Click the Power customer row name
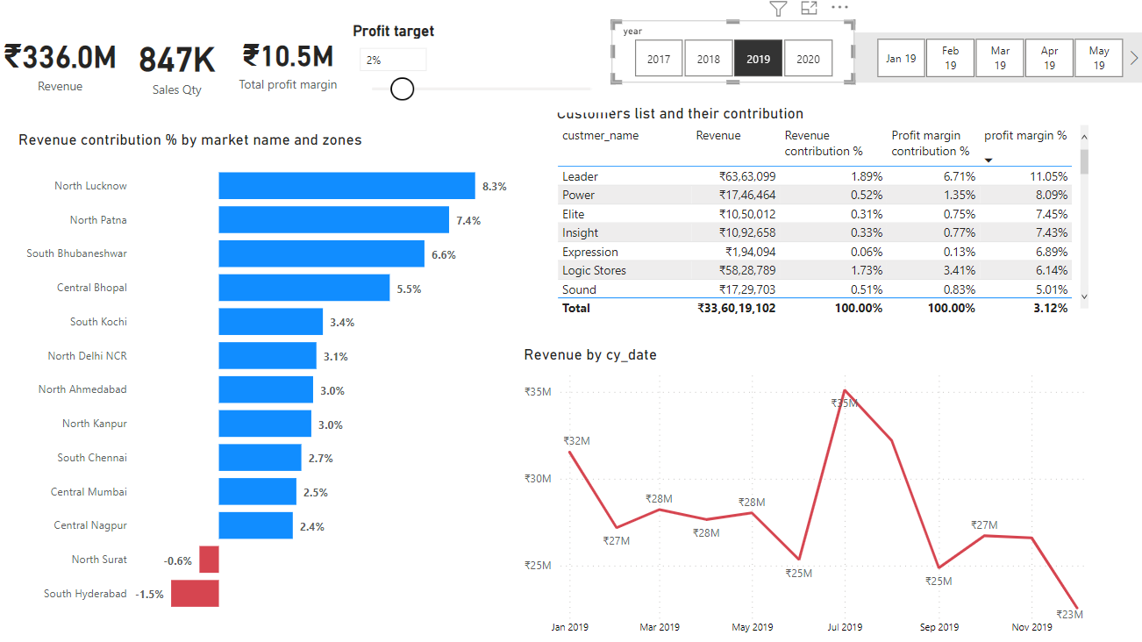Image resolution: width=1142 pixels, height=642 pixels. pyautogui.click(x=578, y=195)
